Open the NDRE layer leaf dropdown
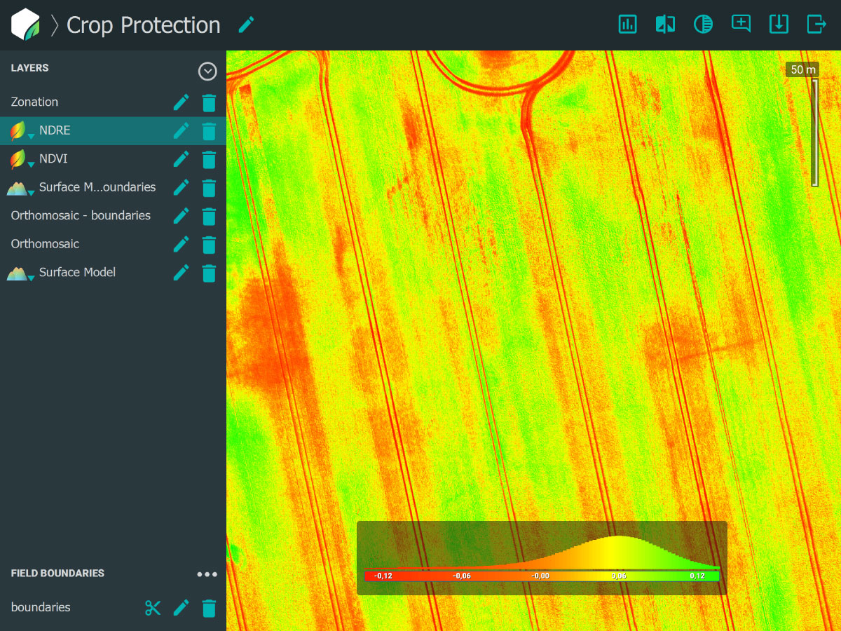Viewport: 841px width, 631px height. 20,132
